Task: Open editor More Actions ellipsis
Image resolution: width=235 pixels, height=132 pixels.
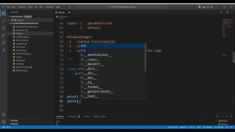Action: pyautogui.click(x=231, y=12)
